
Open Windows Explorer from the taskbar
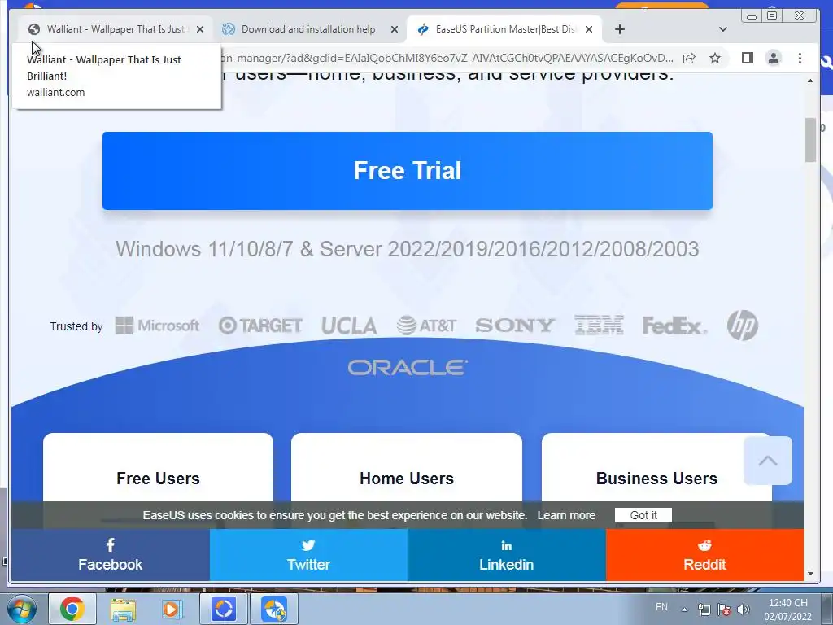point(123,609)
